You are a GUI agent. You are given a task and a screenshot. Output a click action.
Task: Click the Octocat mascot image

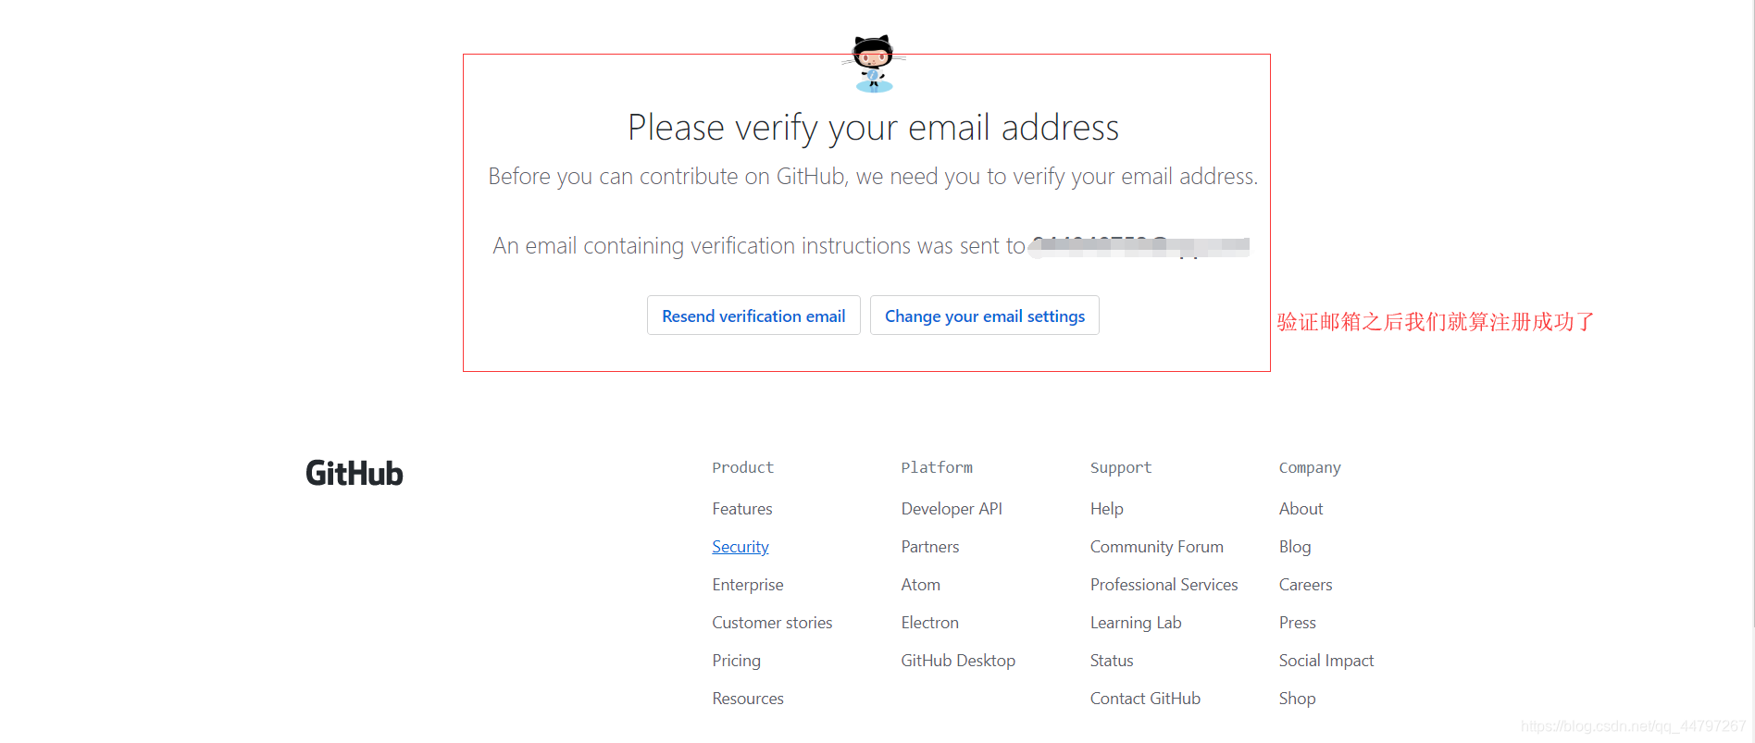point(873,64)
